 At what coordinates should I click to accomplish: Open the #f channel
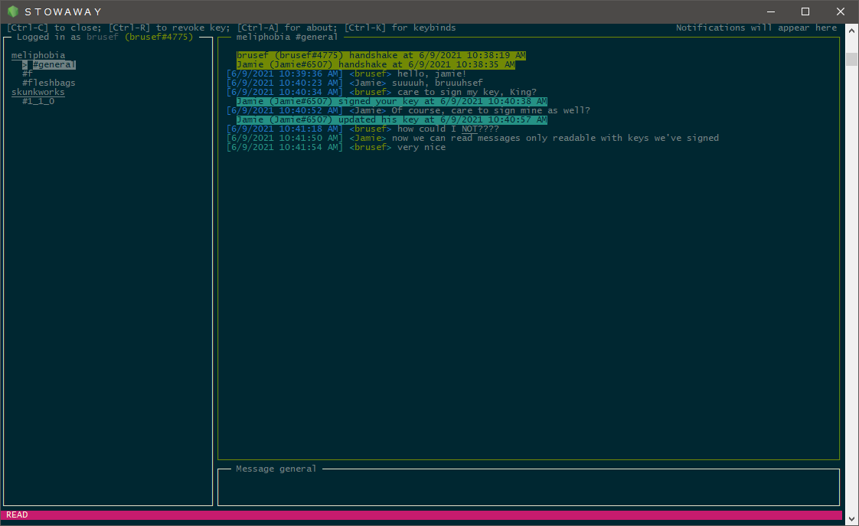[28, 74]
